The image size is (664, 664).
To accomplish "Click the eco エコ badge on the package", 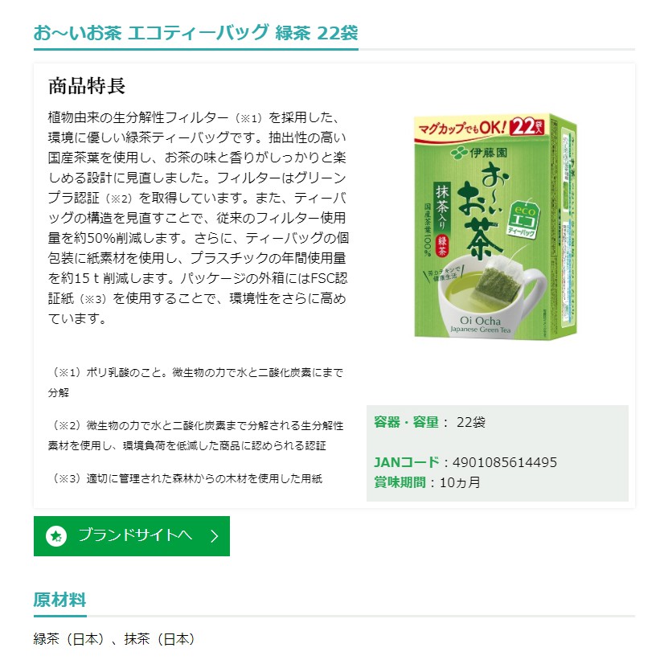I will [x=524, y=218].
